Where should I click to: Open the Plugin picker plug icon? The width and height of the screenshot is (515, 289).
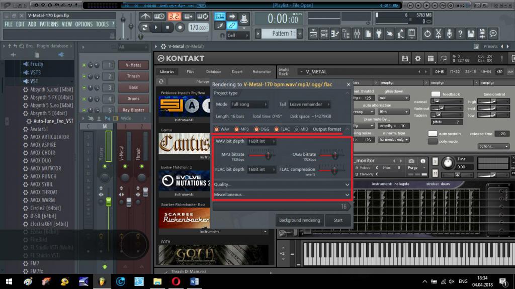(379, 34)
